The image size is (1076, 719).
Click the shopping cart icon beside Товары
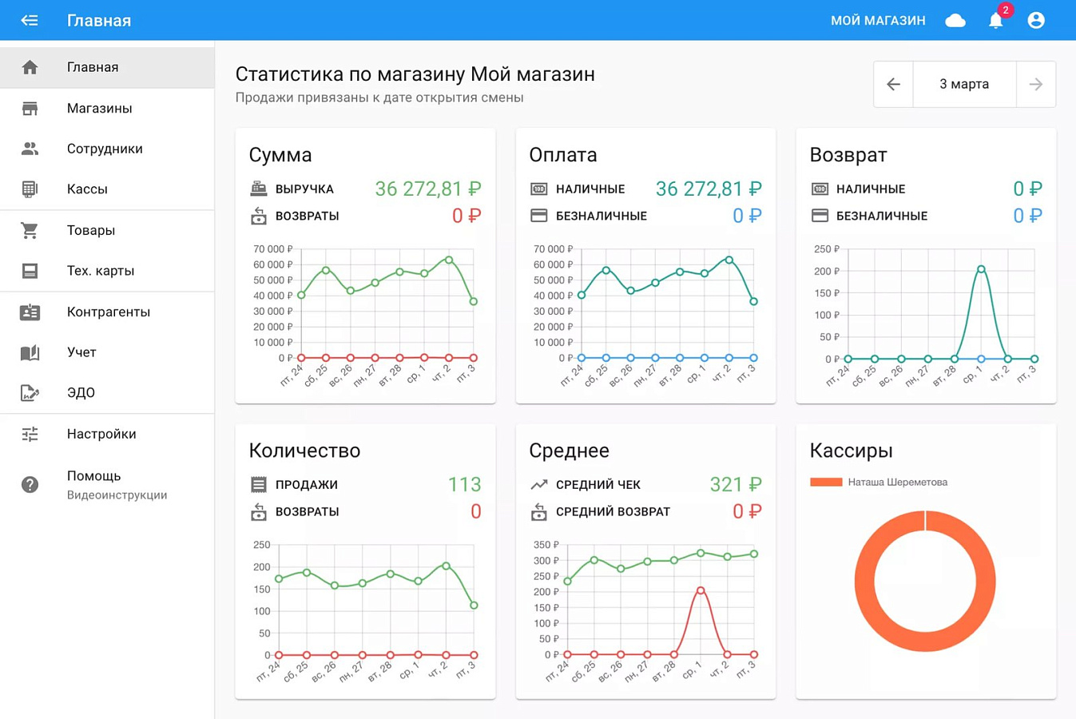pyautogui.click(x=30, y=230)
